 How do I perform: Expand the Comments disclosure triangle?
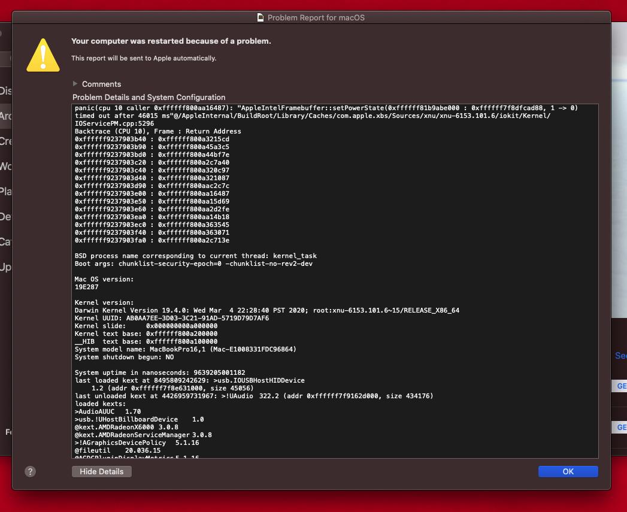pyautogui.click(x=75, y=84)
